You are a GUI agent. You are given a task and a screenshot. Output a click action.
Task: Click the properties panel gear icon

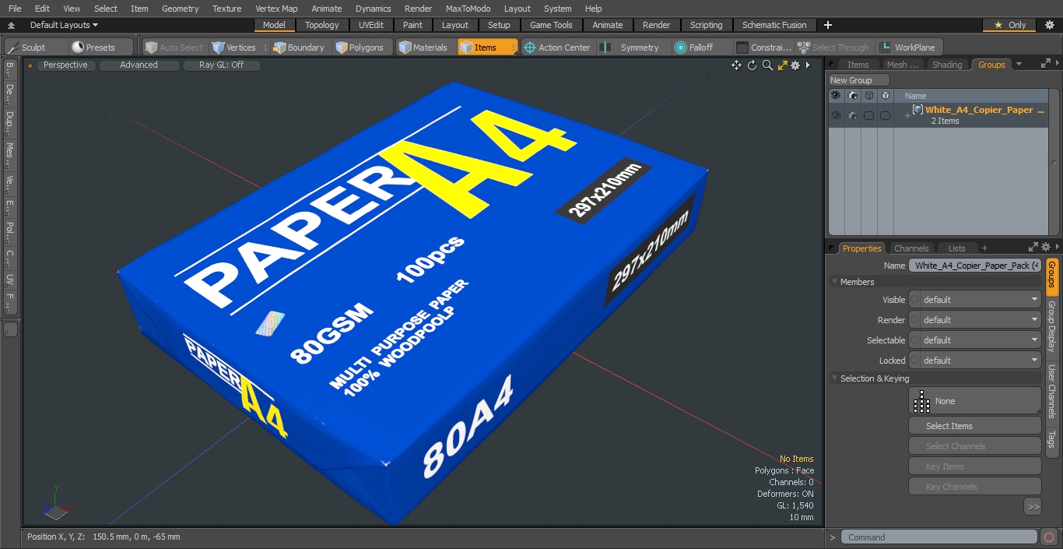click(1046, 247)
